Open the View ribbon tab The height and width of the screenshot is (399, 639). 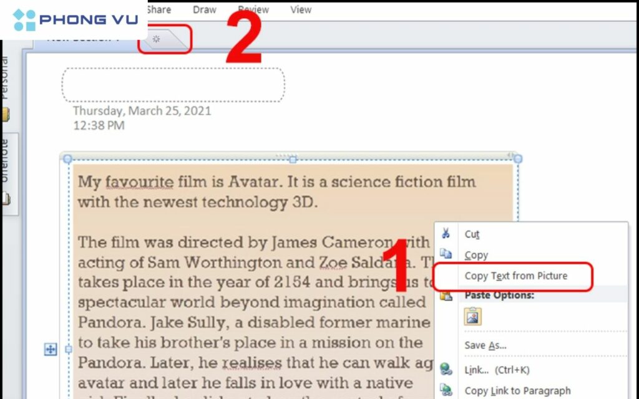[x=301, y=9]
